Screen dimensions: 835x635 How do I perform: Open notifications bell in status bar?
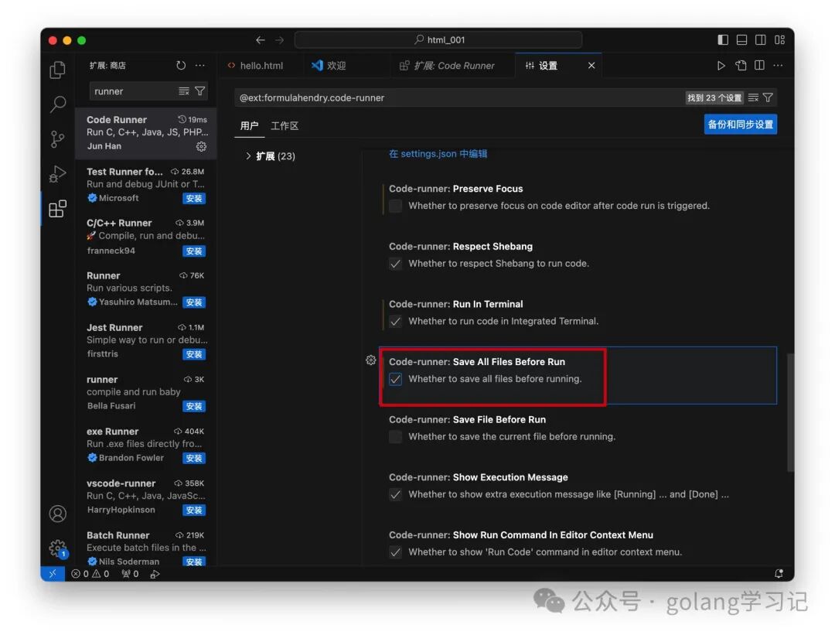(x=779, y=574)
